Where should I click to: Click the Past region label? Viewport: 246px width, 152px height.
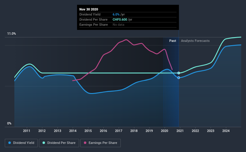pyautogui.click(x=173, y=41)
